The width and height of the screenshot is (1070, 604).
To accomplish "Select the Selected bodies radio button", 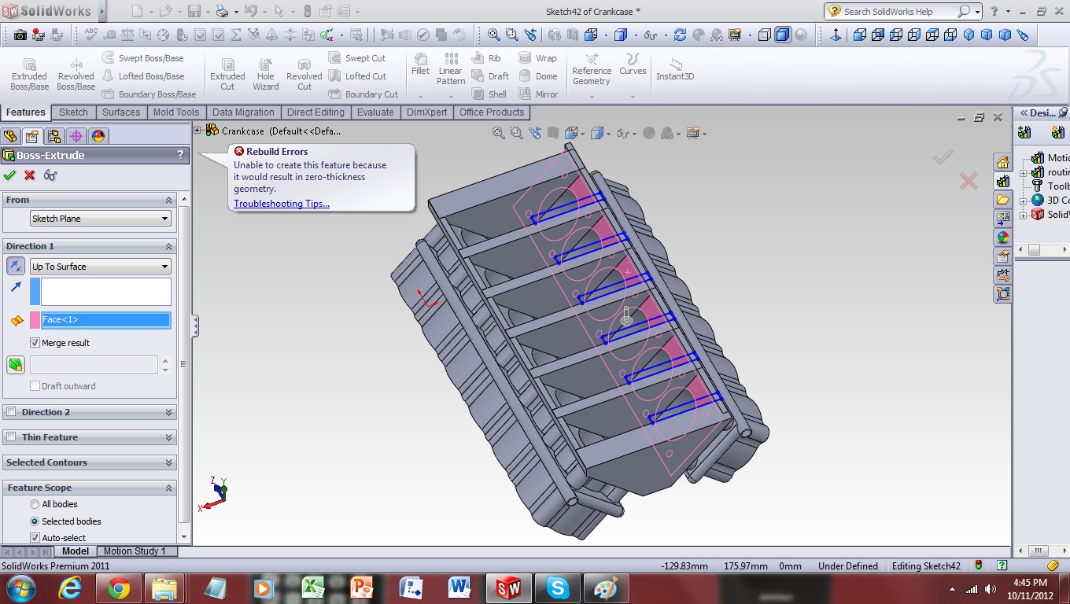I will coord(35,521).
